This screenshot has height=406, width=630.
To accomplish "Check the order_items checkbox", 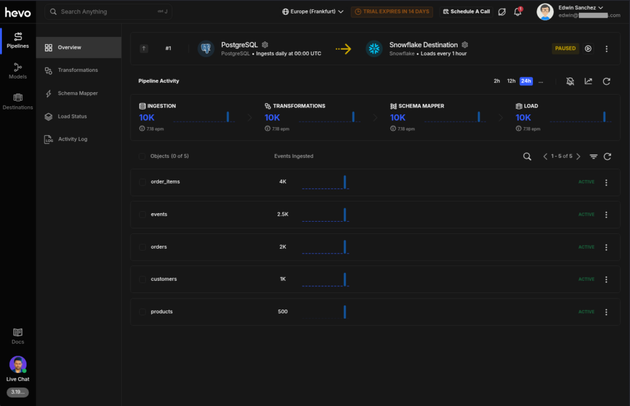I will 142,182.
